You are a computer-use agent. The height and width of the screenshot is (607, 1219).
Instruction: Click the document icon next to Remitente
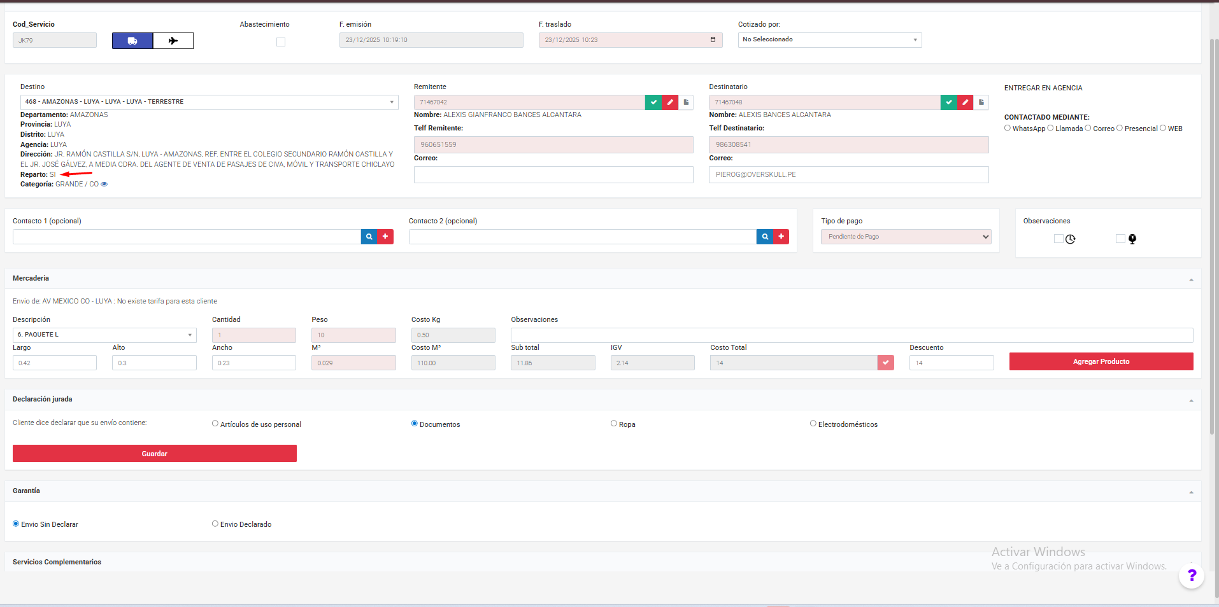[686, 102]
